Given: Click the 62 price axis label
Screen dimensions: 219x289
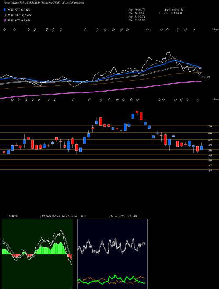Looking at the screenshot, I should (210, 140).
